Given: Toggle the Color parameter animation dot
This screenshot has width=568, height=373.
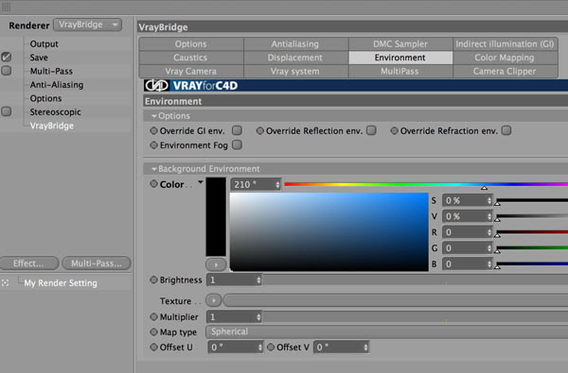Looking at the screenshot, I should [x=153, y=184].
